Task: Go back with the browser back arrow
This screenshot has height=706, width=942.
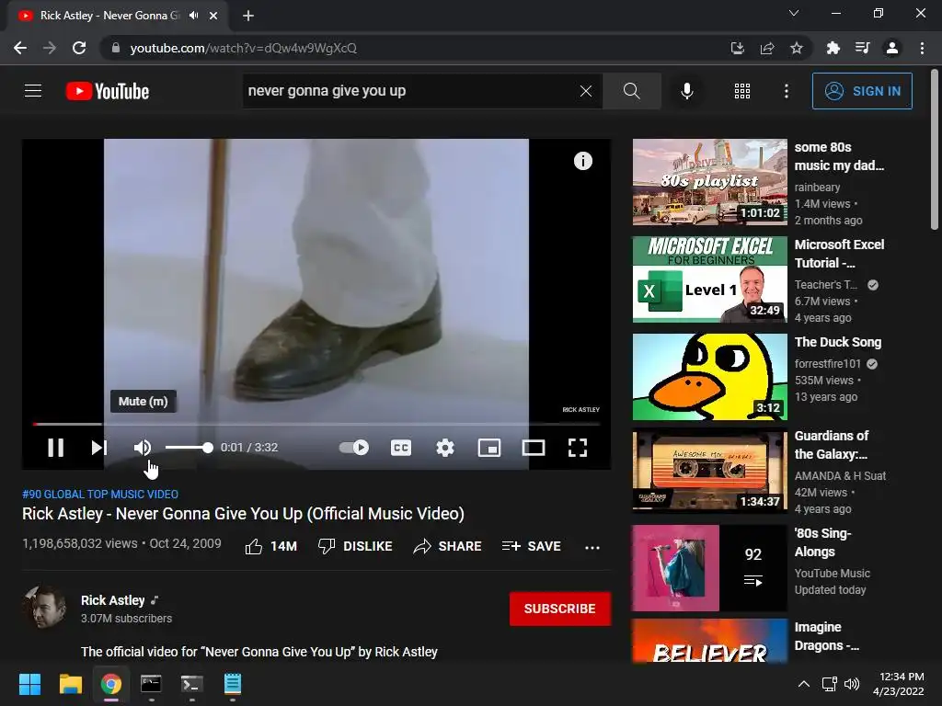Action: click(20, 48)
